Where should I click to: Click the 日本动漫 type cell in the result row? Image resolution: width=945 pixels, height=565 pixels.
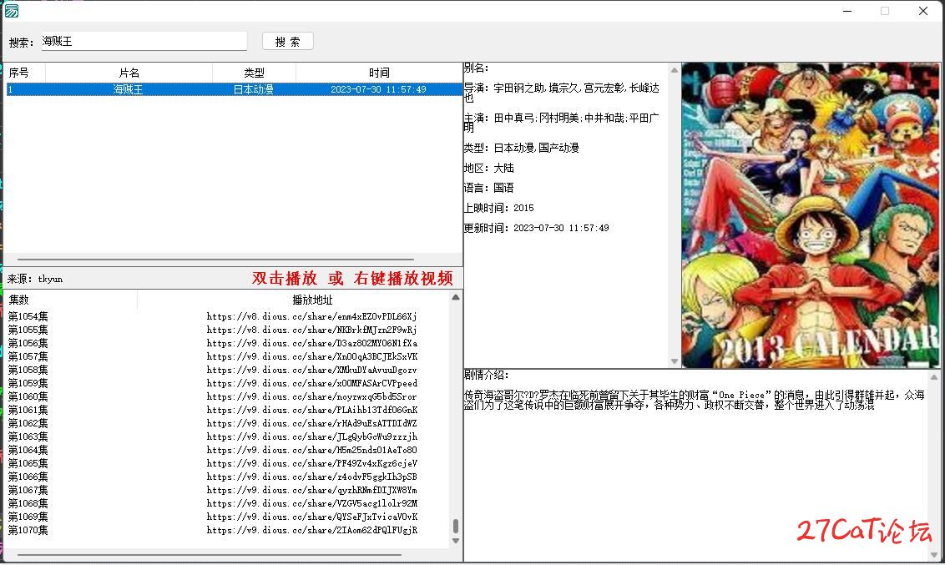254,89
